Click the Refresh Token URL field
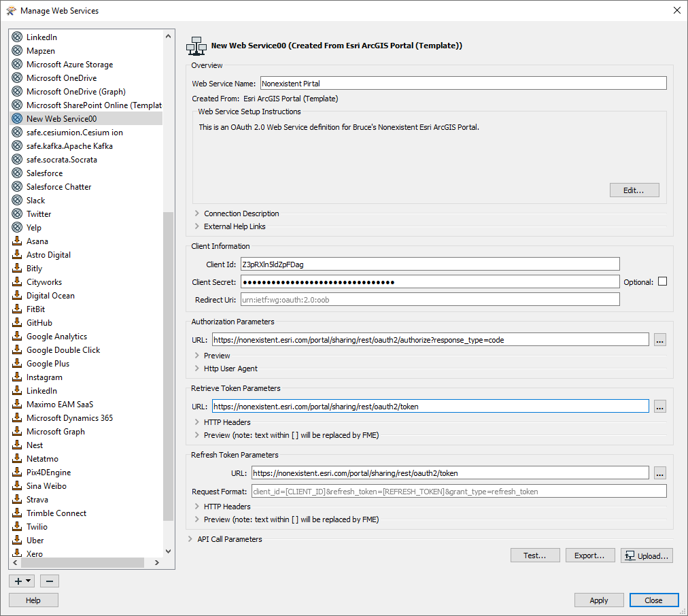This screenshot has width=688, height=616. (450, 473)
